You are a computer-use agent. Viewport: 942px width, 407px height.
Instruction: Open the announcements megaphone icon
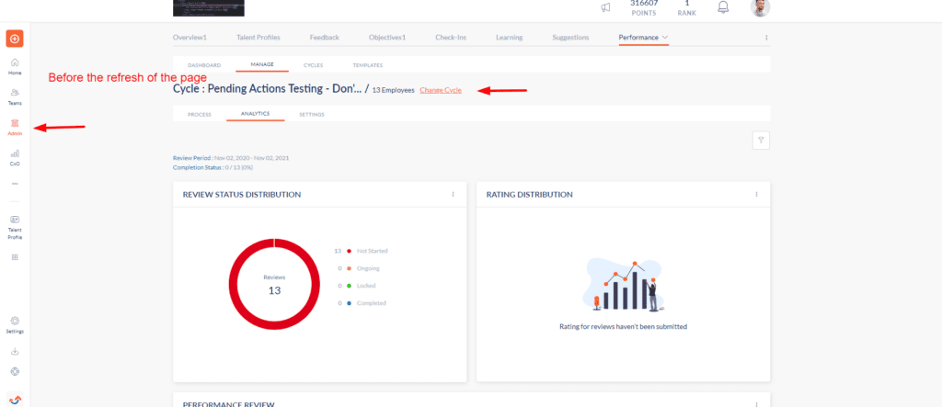click(605, 7)
